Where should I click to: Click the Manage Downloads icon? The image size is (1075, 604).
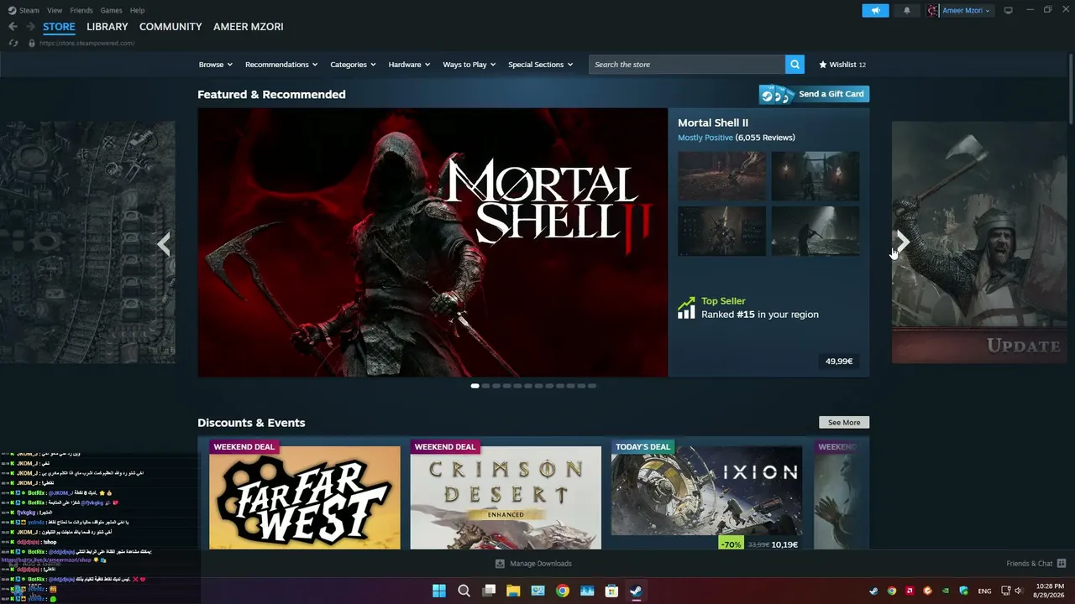500,564
